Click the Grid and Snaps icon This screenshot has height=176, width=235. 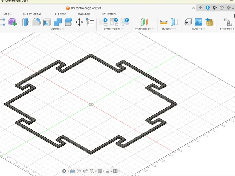pos(108,171)
